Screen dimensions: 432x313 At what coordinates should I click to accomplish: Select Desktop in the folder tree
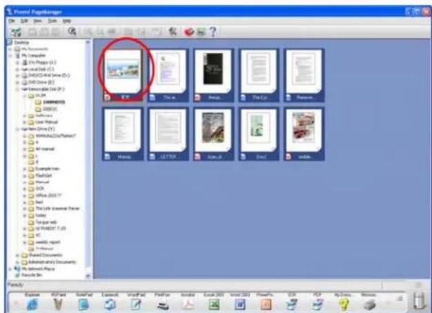click(21, 42)
